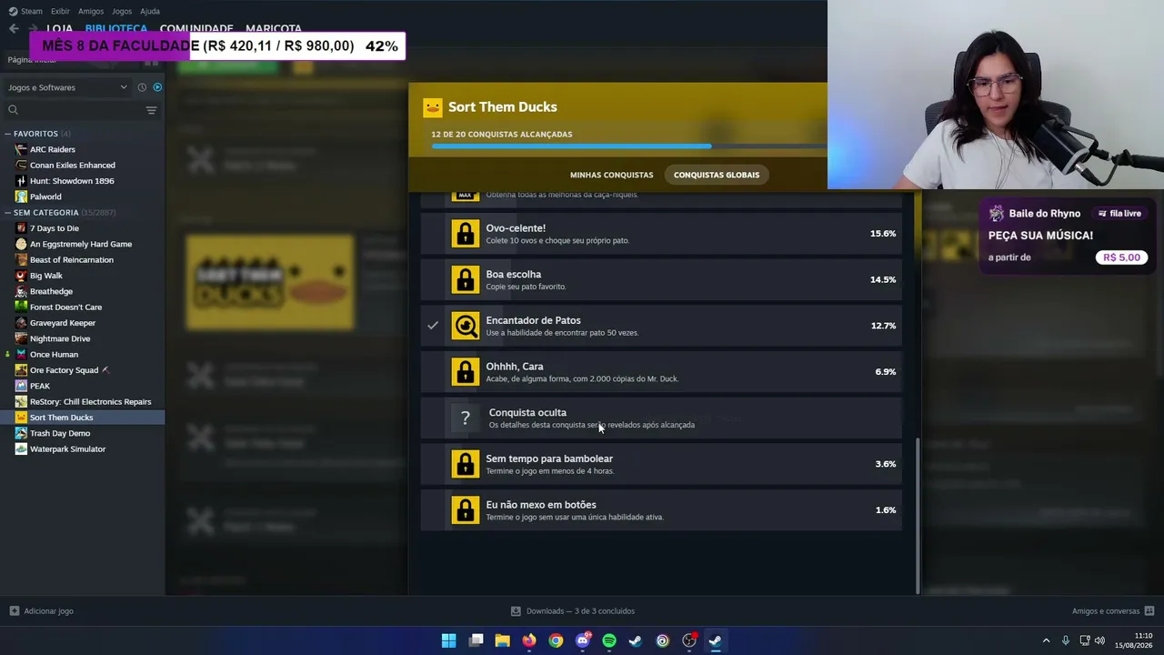
Task: Open the Amigos menu
Action: (x=91, y=11)
